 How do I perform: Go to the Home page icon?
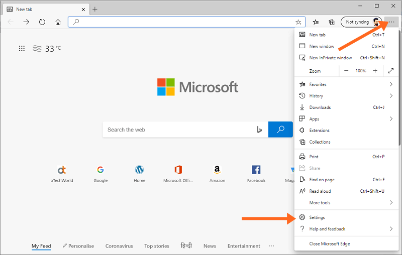click(58, 22)
